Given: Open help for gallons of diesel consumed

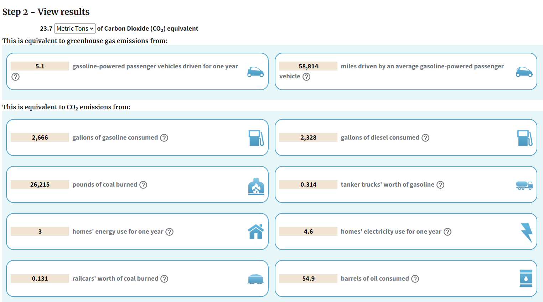Looking at the screenshot, I should (425, 138).
